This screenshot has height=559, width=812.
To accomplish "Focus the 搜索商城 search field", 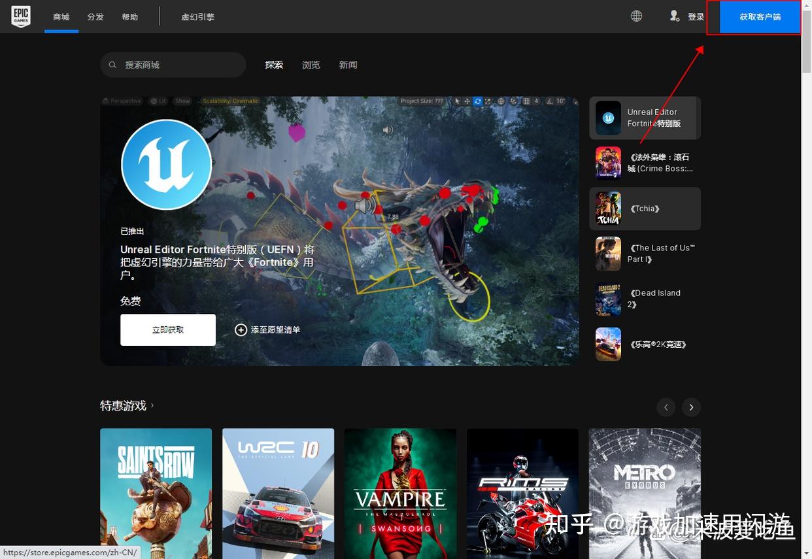I will (173, 65).
